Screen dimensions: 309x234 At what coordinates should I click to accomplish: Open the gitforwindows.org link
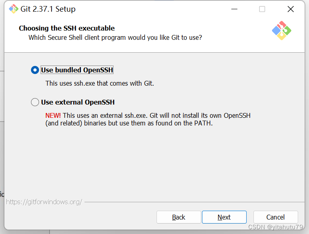pyautogui.click(x=44, y=202)
